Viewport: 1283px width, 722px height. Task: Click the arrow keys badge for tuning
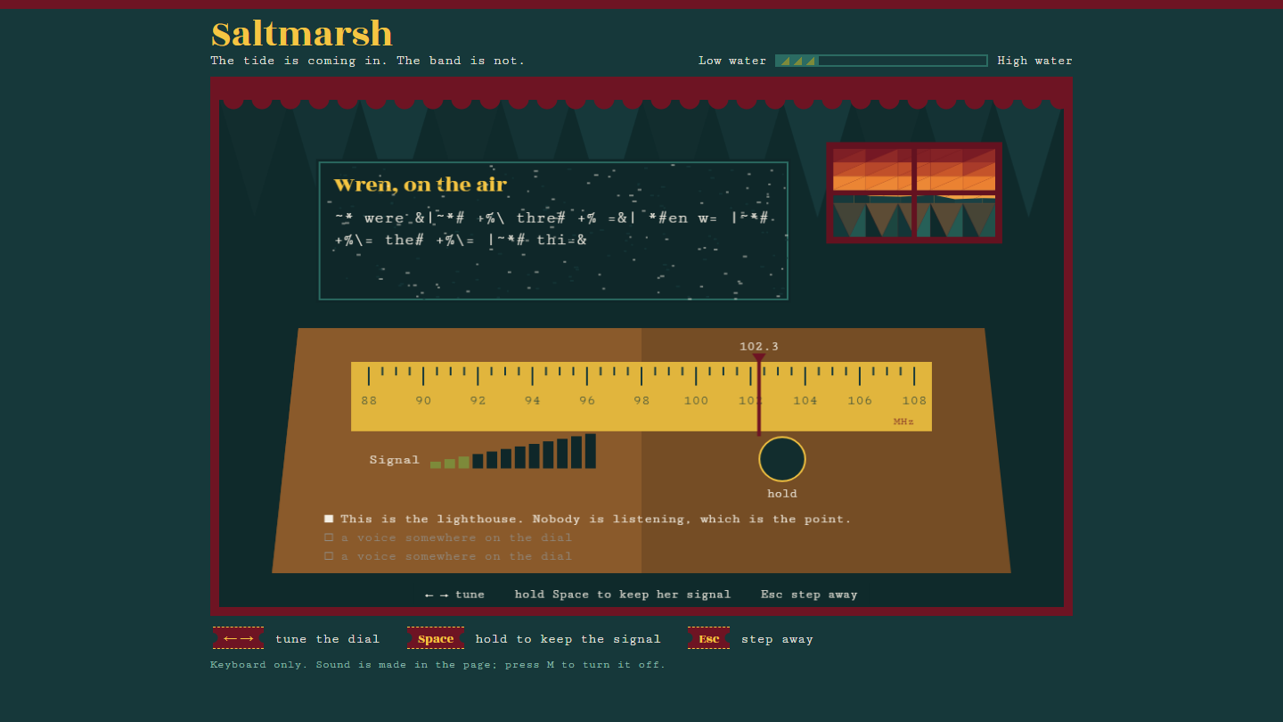pyautogui.click(x=238, y=638)
